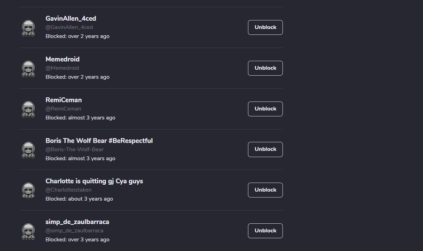The image size is (423, 251).
Task: Unblock Boris The Wolf Bear
Action: (x=265, y=149)
